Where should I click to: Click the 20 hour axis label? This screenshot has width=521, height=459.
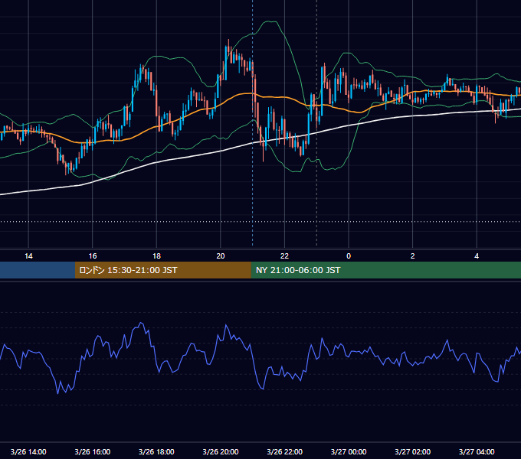click(221, 256)
